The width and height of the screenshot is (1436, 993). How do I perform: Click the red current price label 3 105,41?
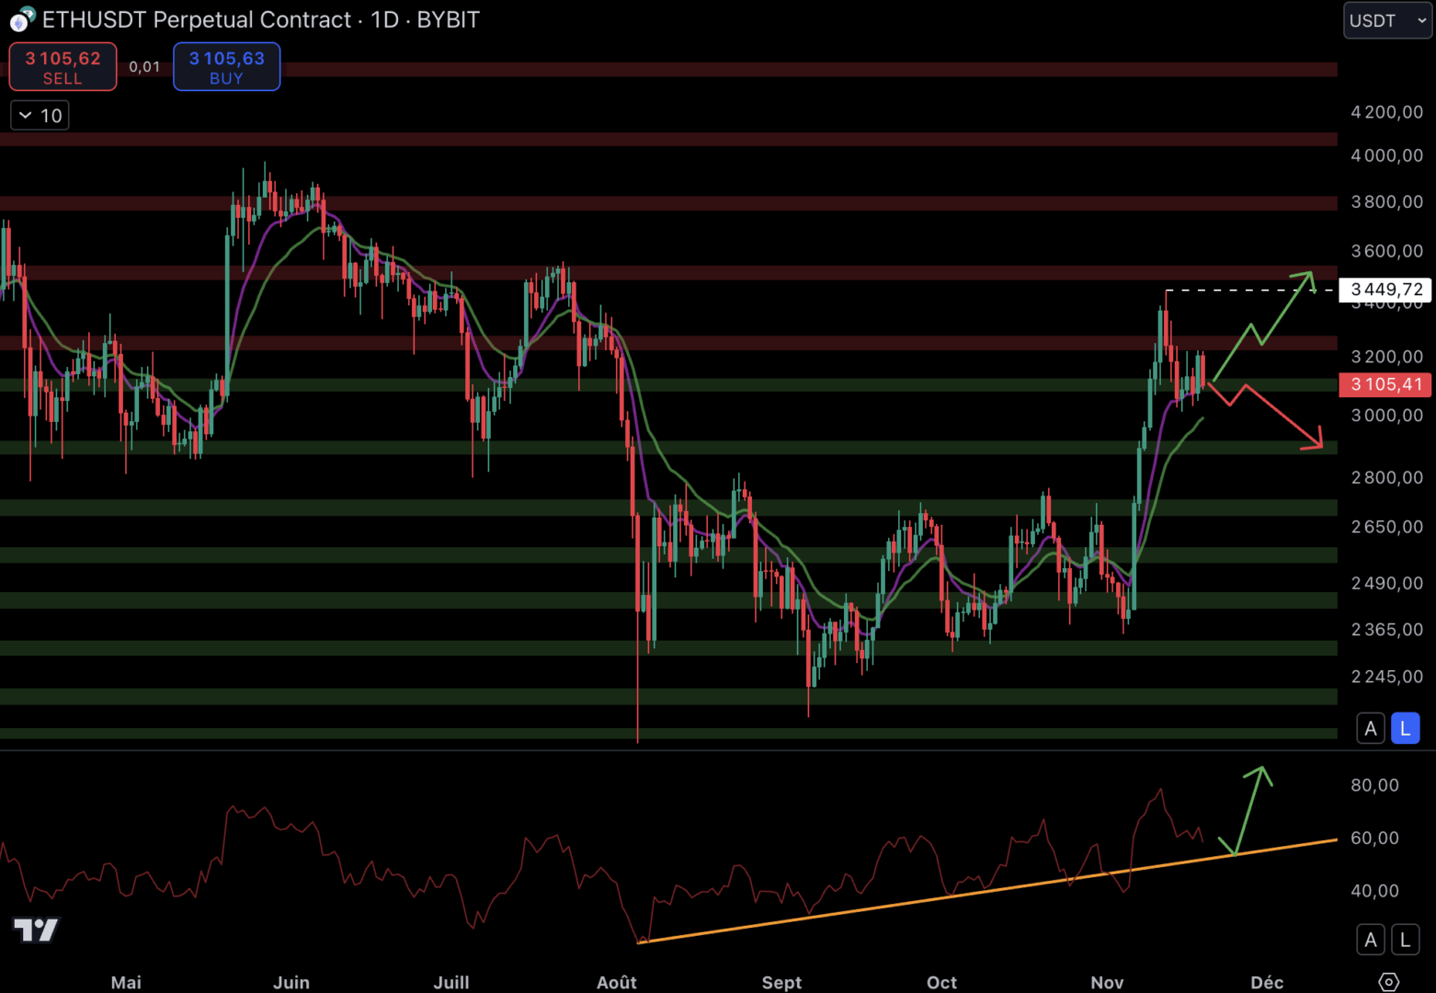[x=1385, y=384]
